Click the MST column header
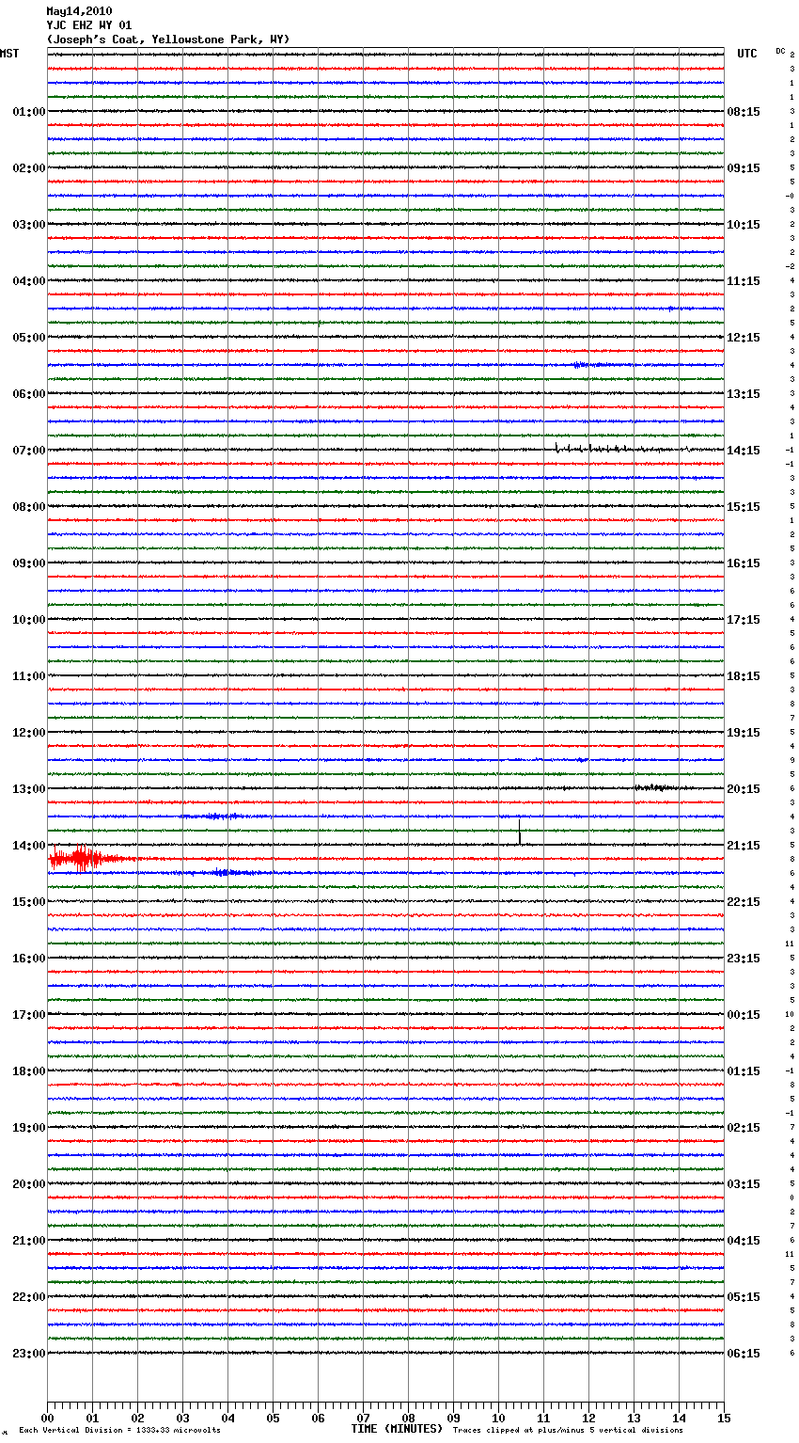Screen dimensions: 799x1443 [9, 54]
